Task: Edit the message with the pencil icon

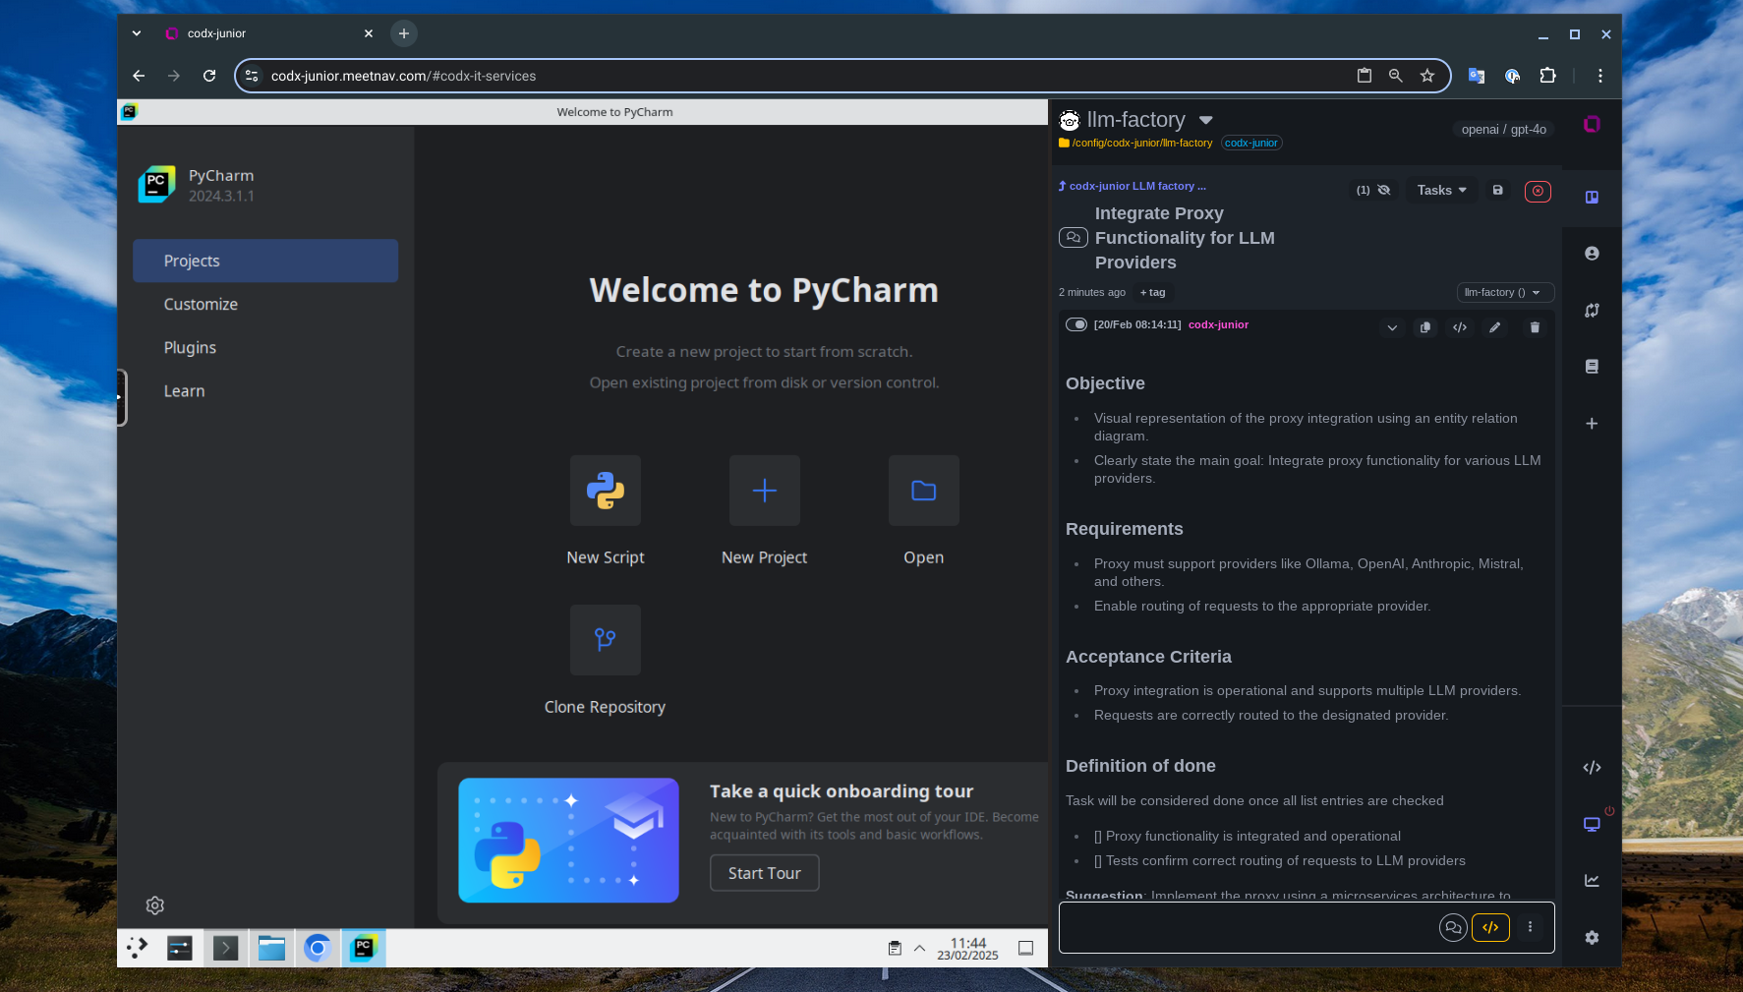Action: coord(1494,327)
